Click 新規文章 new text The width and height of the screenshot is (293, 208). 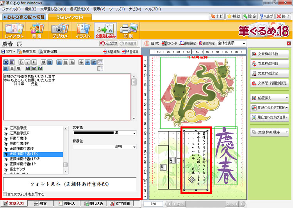click(x=27, y=52)
